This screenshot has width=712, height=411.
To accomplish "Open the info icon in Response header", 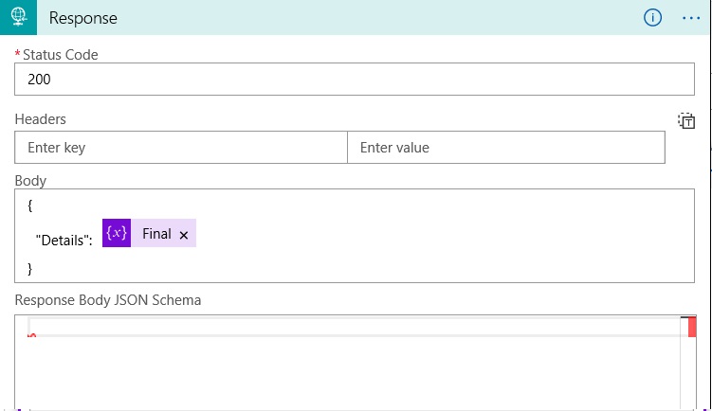I will coord(652,18).
